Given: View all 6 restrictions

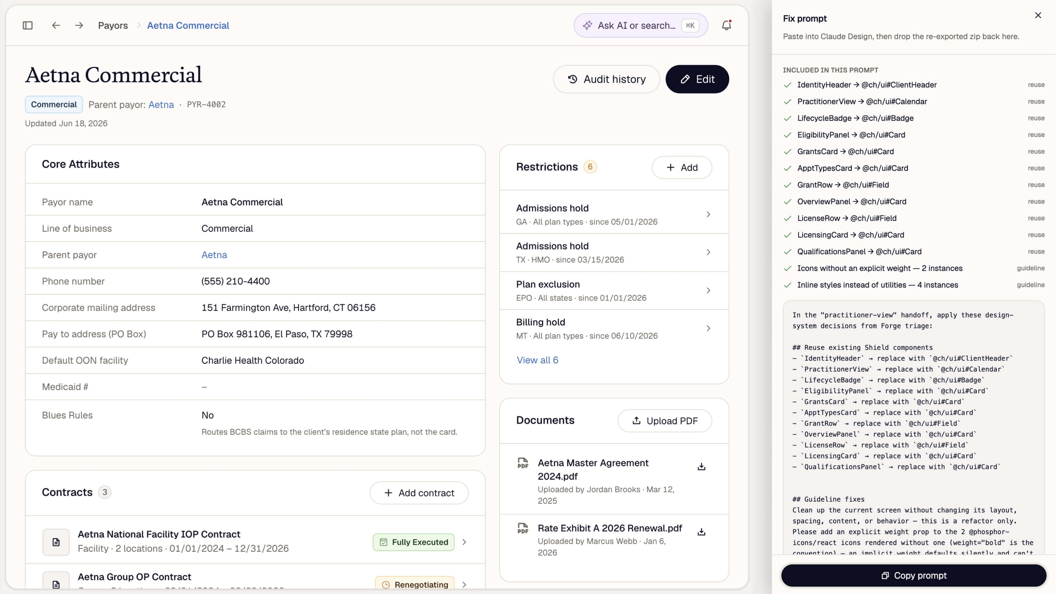Looking at the screenshot, I should [538, 360].
